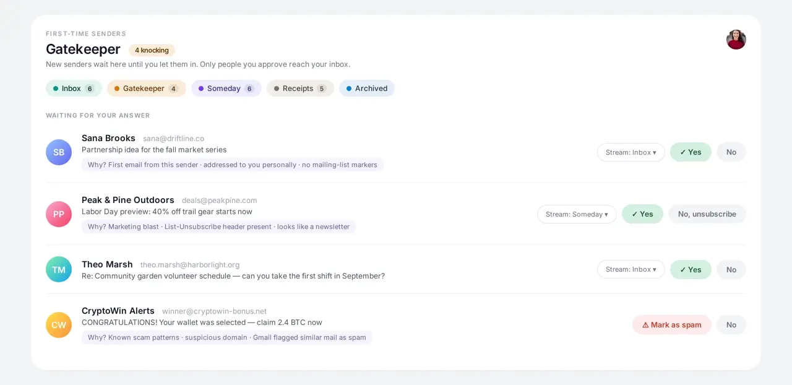The image size is (792, 385).
Task: Reject Sana Brooks with No
Action: [x=731, y=152]
